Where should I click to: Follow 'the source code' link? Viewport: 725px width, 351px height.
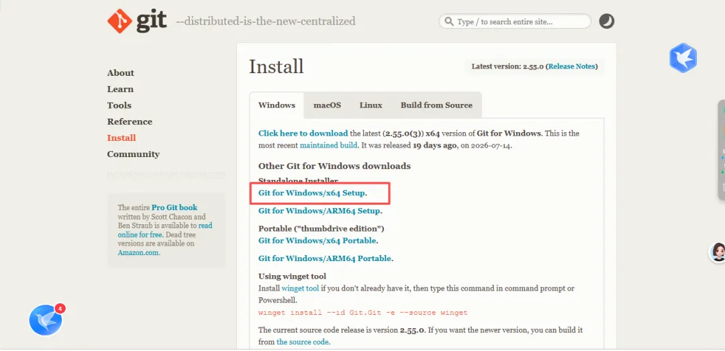pyautogui.click(x=302, y=342)
